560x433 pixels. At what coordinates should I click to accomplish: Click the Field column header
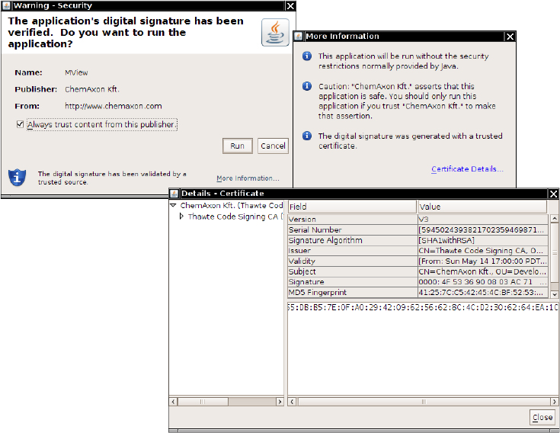click(x=351, y=207)
